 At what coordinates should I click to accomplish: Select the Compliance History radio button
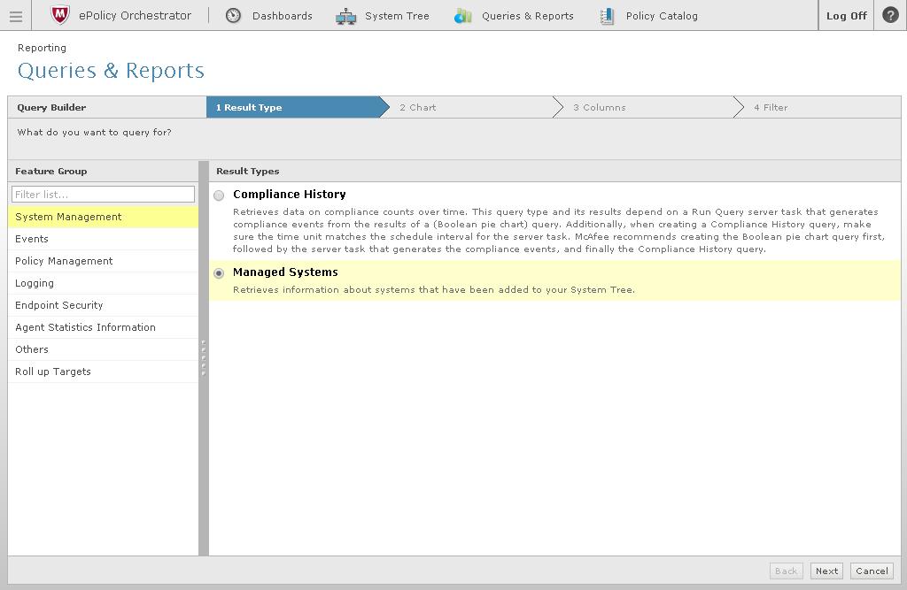pyautogui.click(x=219, y=195)
